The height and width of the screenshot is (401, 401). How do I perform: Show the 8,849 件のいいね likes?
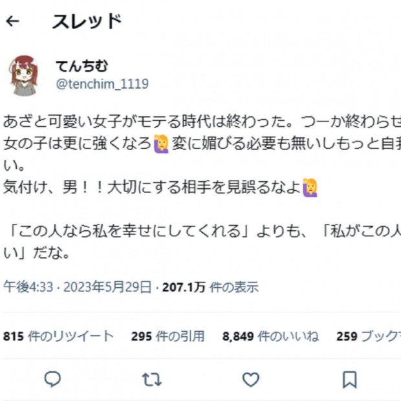point(270,336)
